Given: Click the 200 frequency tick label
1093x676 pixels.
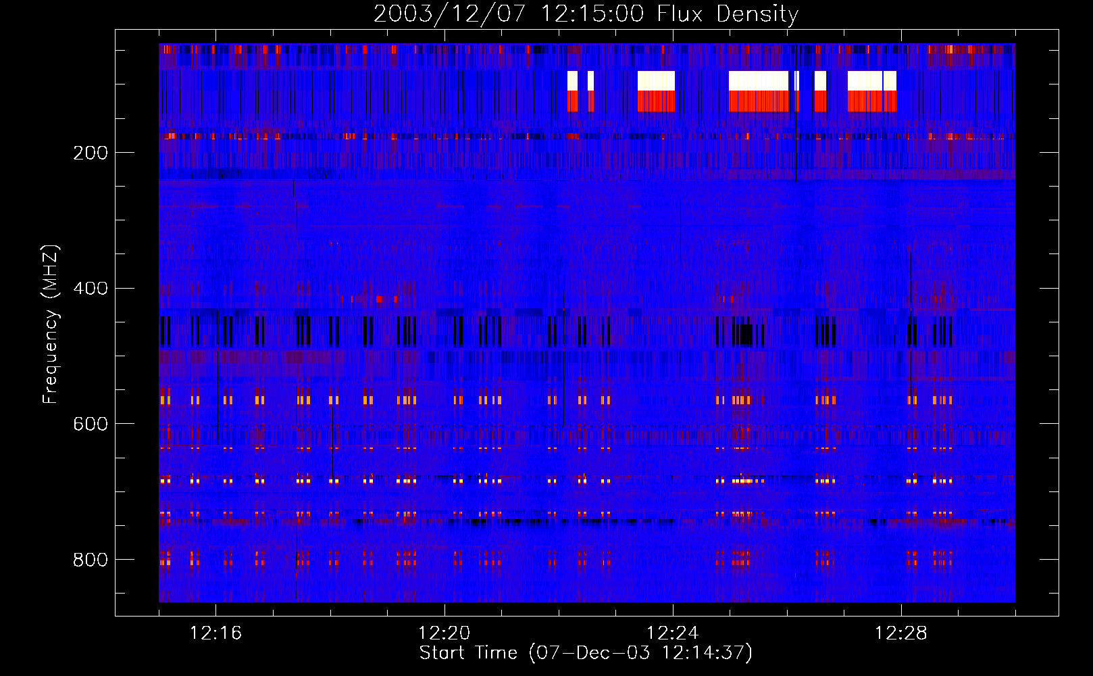Looking at the screenshot, I should (x=91, y=153).
